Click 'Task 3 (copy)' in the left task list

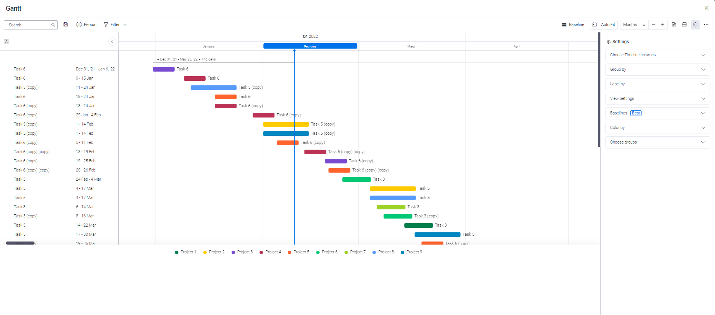(26, 216)
